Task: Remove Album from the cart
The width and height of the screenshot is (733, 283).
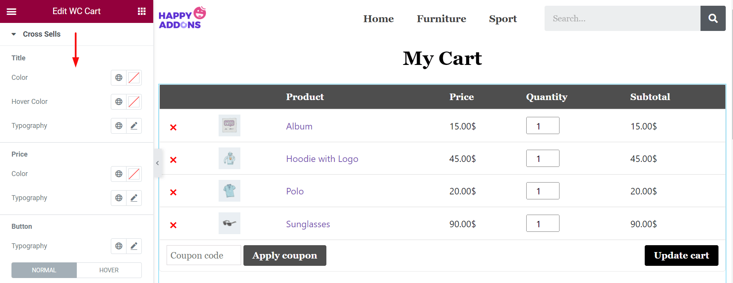Action: pyautogui.click(x=173, y=127)
